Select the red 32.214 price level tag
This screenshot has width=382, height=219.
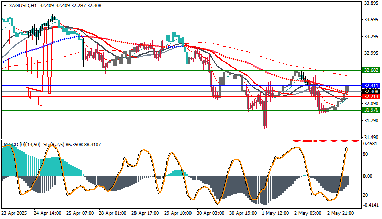[x=371, y=97]
